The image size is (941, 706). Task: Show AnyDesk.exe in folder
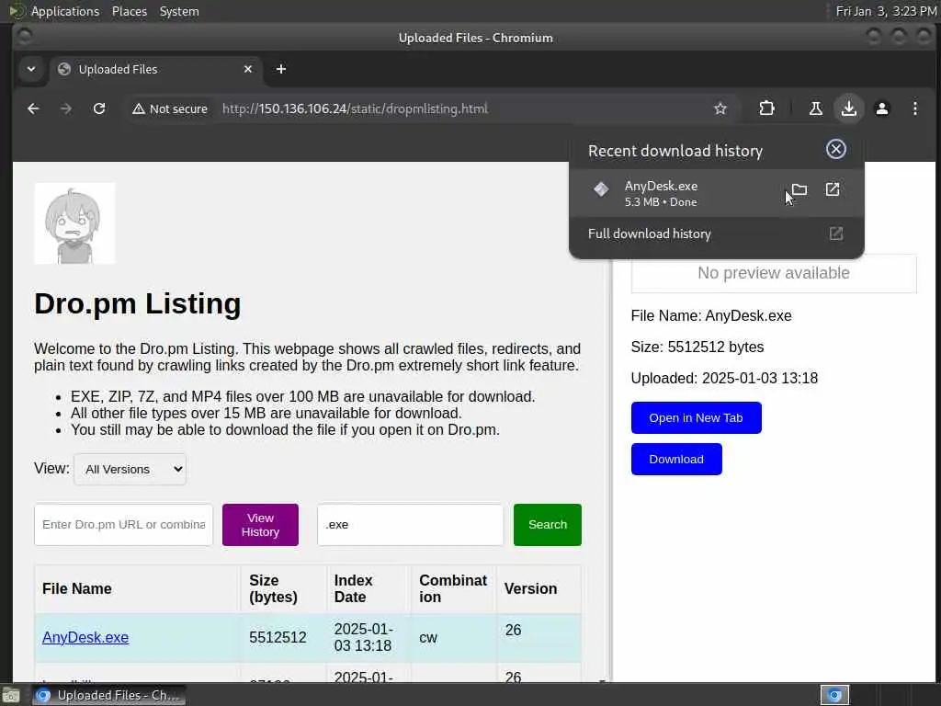799,189
